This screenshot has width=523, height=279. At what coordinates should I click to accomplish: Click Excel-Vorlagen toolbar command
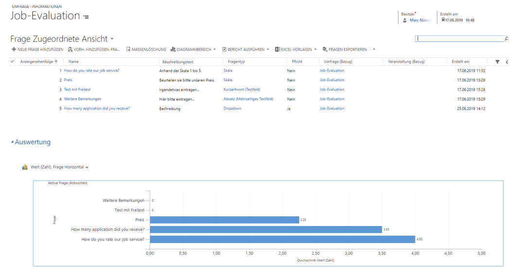click(x=294, y=50)
